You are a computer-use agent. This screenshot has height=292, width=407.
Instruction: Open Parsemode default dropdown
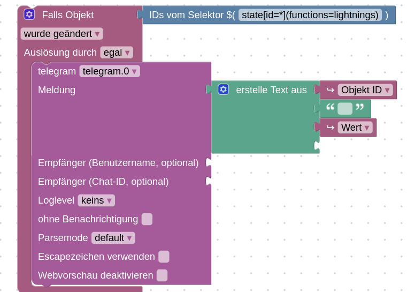click(113, 238)
